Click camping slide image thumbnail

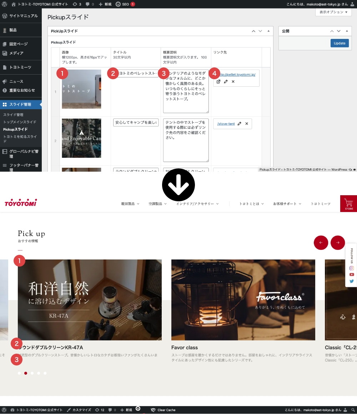coord(81,138)
